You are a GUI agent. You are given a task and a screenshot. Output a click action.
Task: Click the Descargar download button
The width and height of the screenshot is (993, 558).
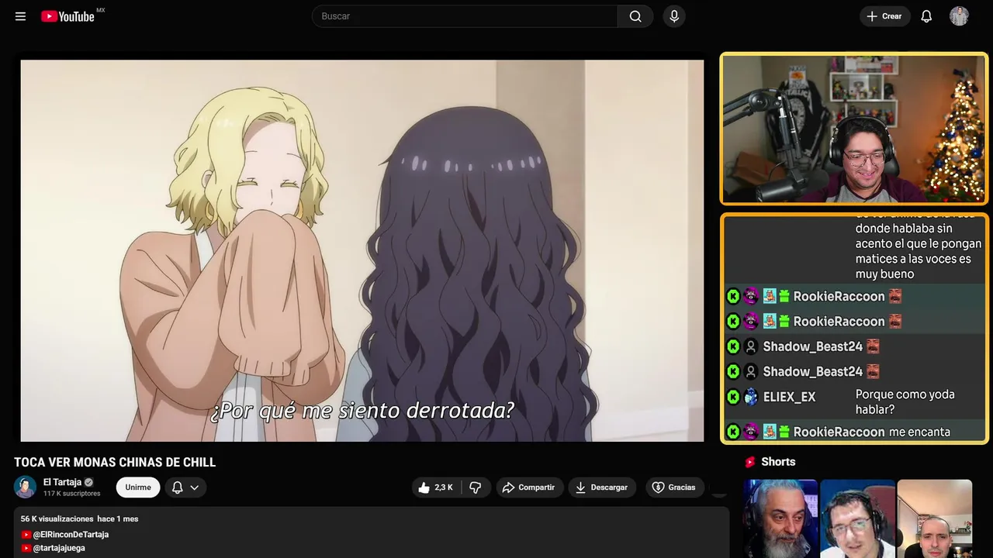[x=602, y=487]
